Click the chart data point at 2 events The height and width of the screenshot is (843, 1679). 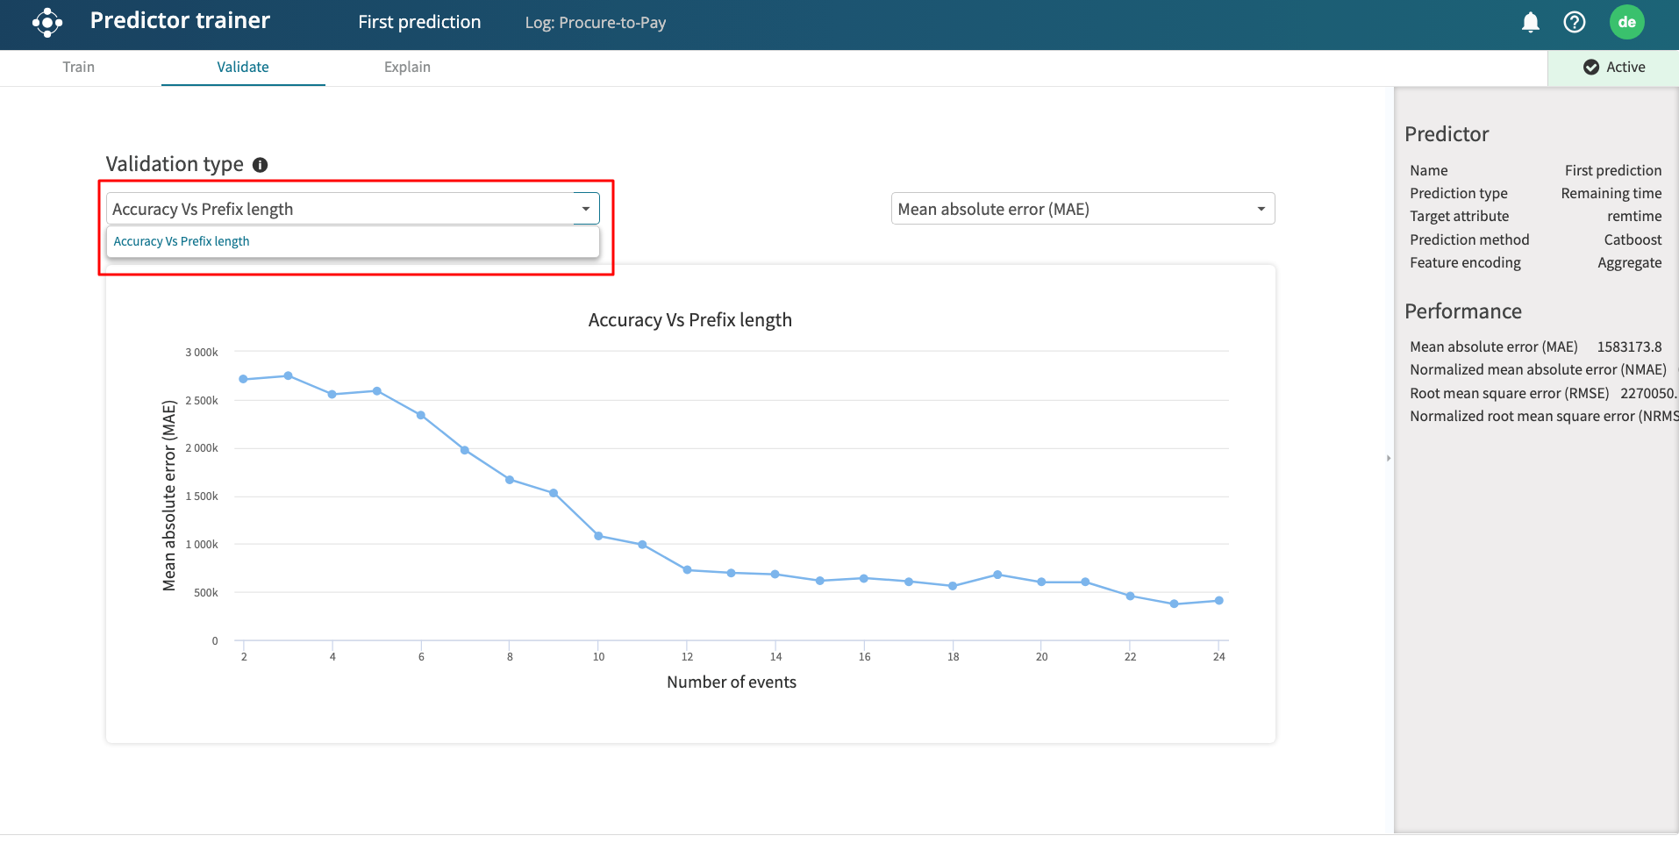[244, 379]
